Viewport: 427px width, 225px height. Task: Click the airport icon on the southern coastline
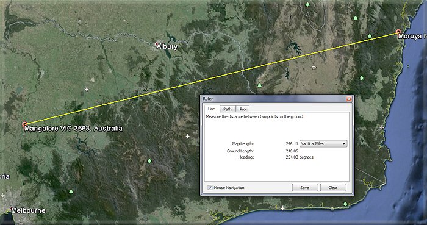pos(282,208)
